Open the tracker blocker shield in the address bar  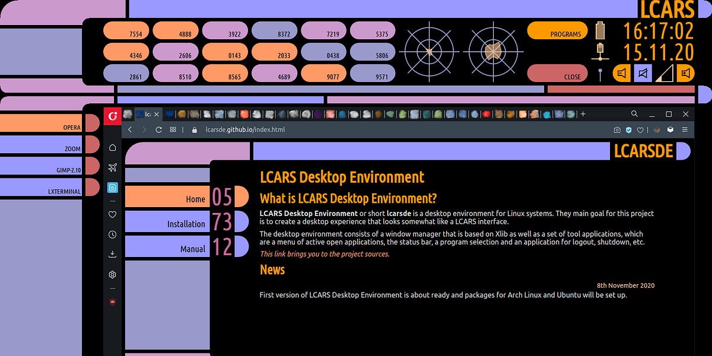(630, 129)
